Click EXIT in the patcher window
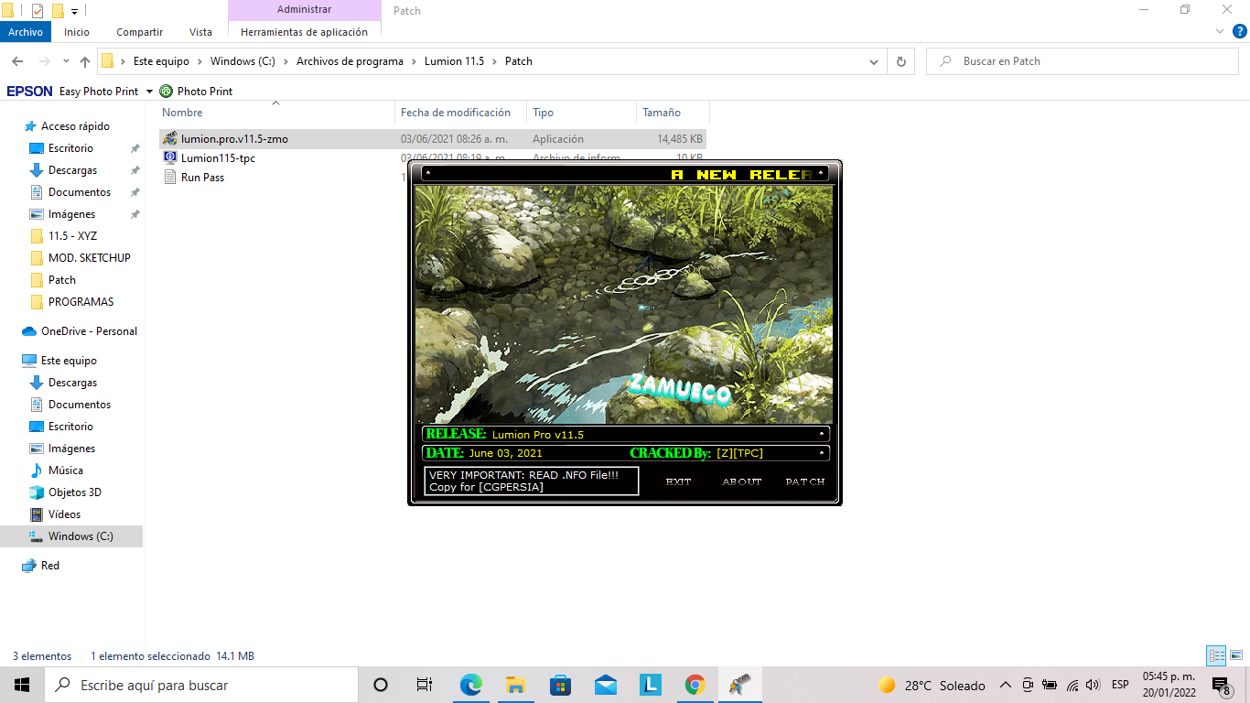The image size is (1250, 703). (x=679, y=481)
